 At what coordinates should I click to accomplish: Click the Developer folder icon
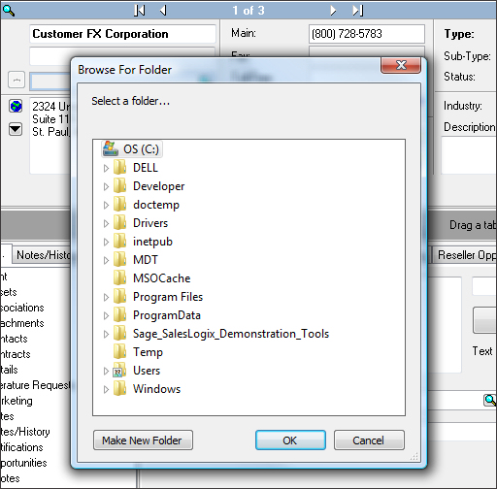[x=120, y=185]
